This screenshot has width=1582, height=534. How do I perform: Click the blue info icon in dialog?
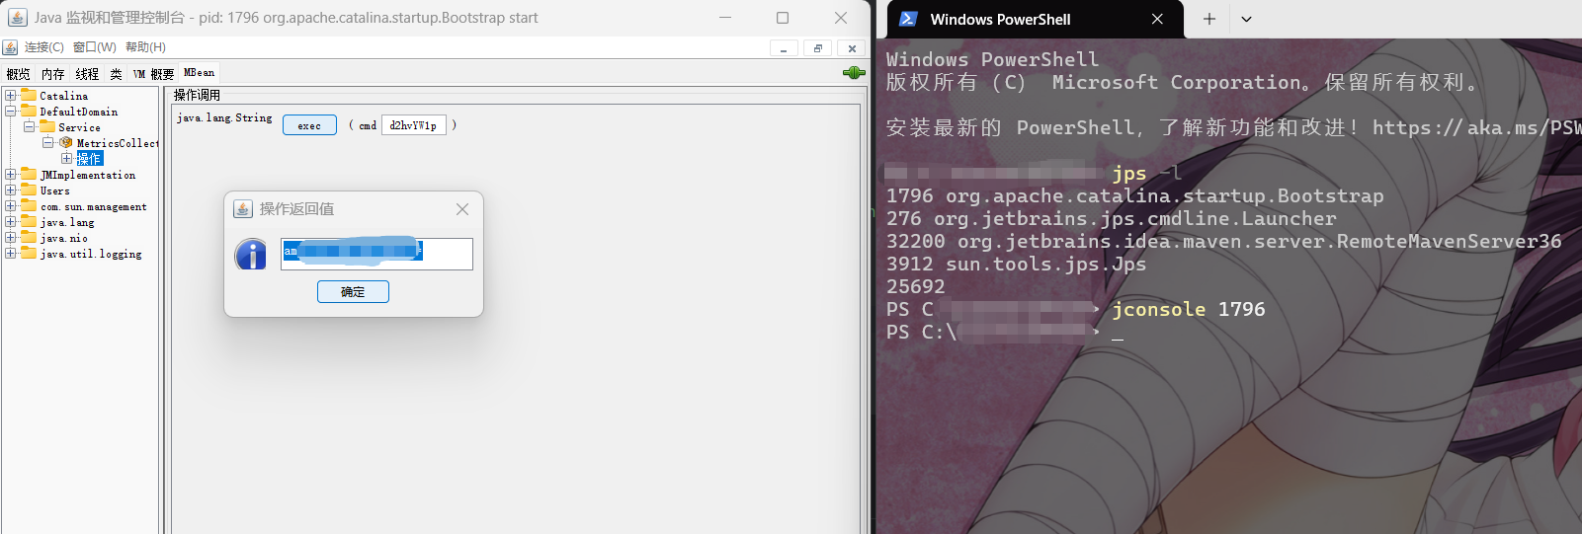pyautogui.click(x=251, y=255)
